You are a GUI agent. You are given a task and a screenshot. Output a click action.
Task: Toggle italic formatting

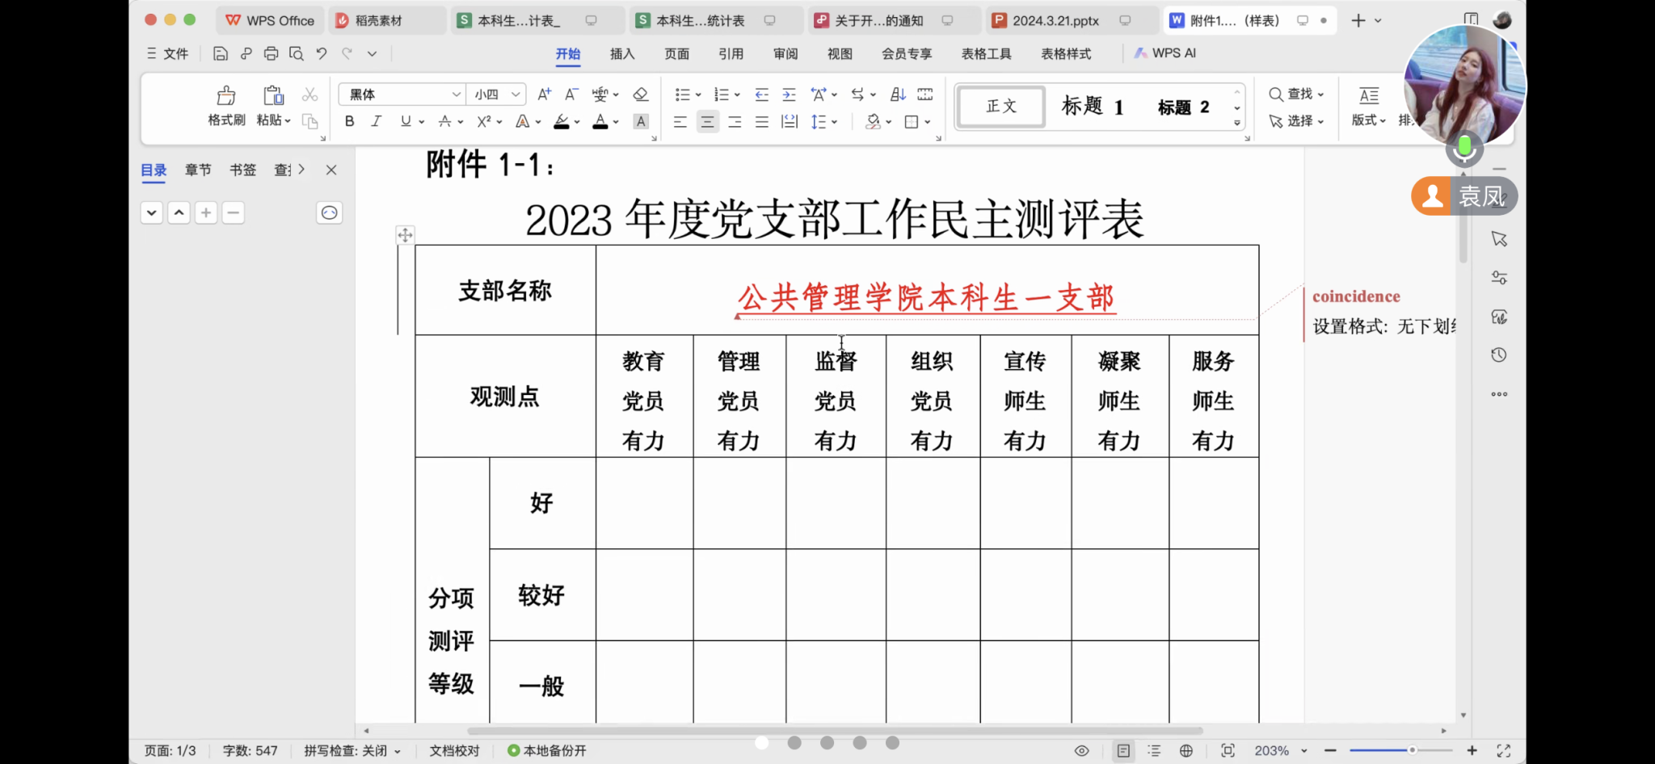click(x=376, y=122)
